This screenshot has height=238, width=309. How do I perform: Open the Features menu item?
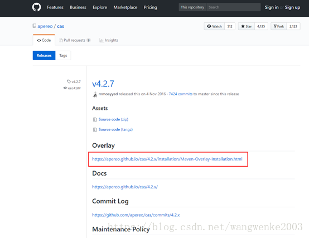(55, 7)
